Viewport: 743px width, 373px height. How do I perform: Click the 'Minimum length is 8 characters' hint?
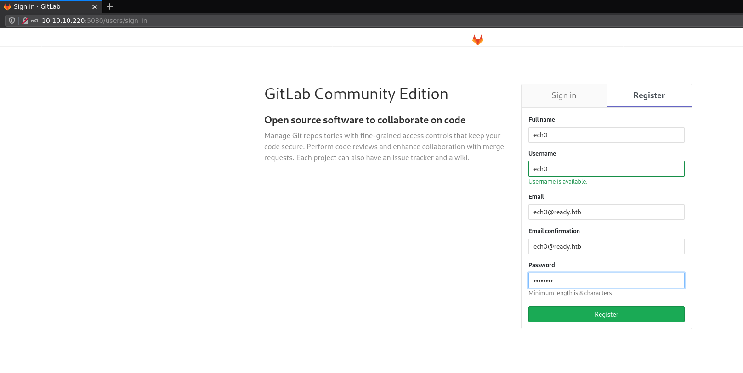(x=570, y=293)
